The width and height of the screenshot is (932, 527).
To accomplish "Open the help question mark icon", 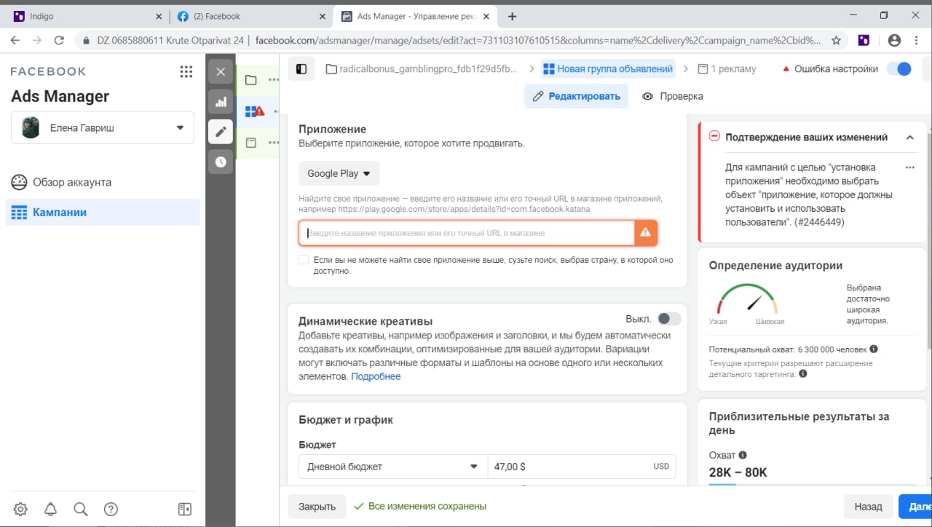I will [x=111, y=509].
